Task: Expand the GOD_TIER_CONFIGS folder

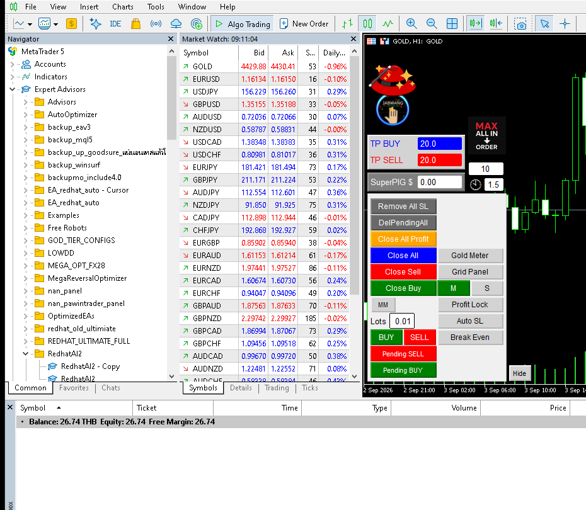Action: coord(25,241)
